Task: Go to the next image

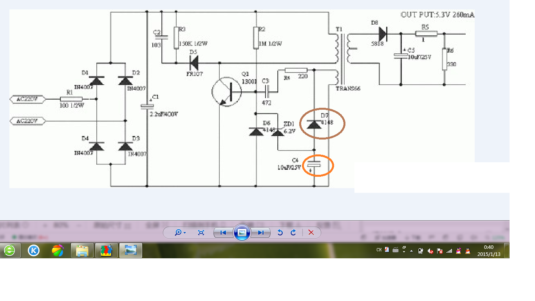Action: tap(260, 232)
